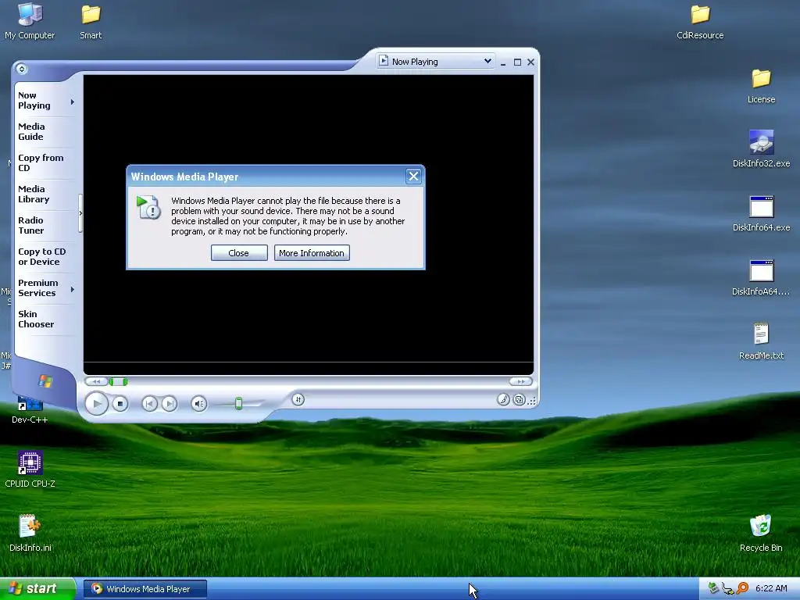Screen dimensions: 800x600
Task: Switch to skin mode with the corner icon
Action: click(520, 399)
